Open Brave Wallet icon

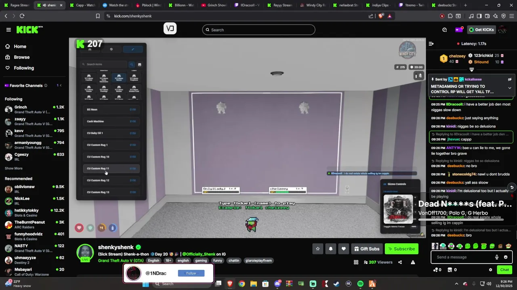487,16
